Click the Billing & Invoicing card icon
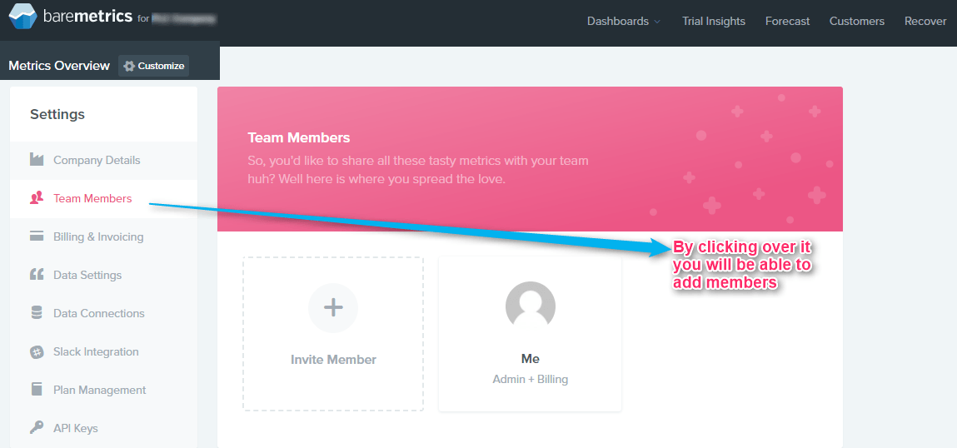 (37, 236)
